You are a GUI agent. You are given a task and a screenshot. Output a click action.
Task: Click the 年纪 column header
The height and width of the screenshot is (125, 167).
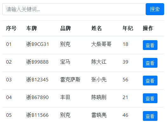[128, 28]
